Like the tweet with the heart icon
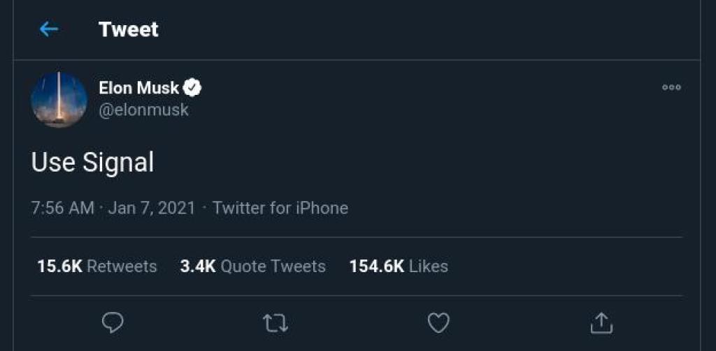Viewport: 716px width, 351px height. (x=438, y=322)
